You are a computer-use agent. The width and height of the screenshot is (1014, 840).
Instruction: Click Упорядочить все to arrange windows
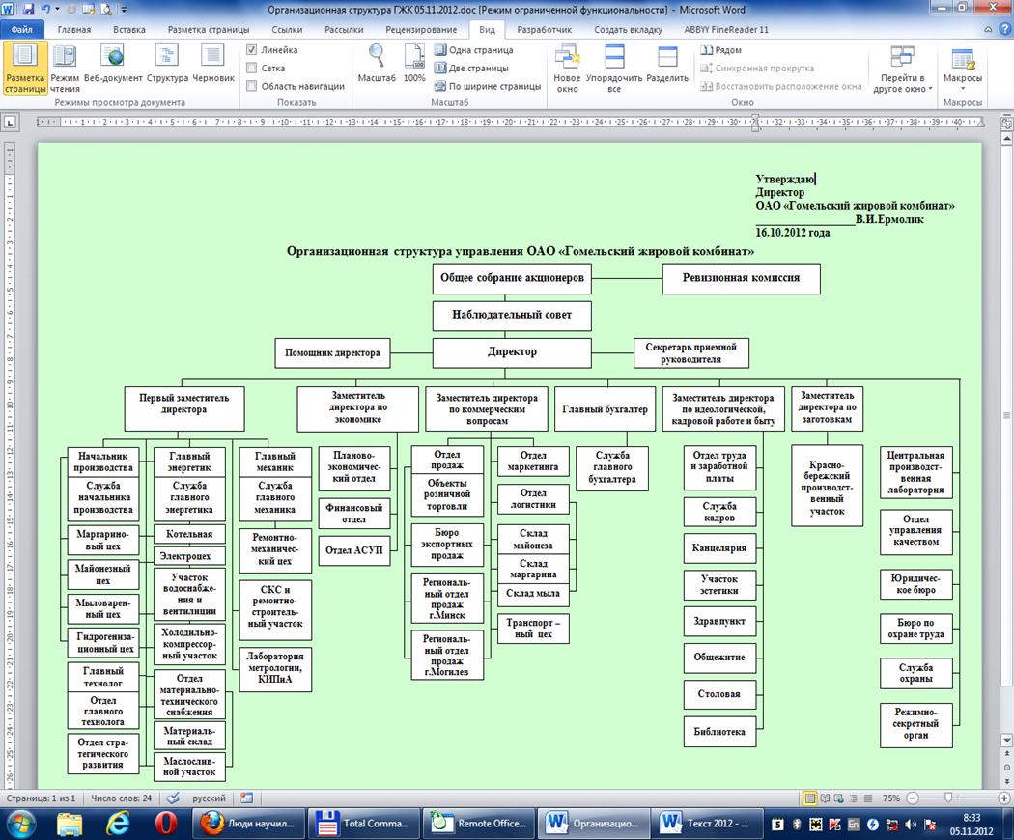[614, 68]
